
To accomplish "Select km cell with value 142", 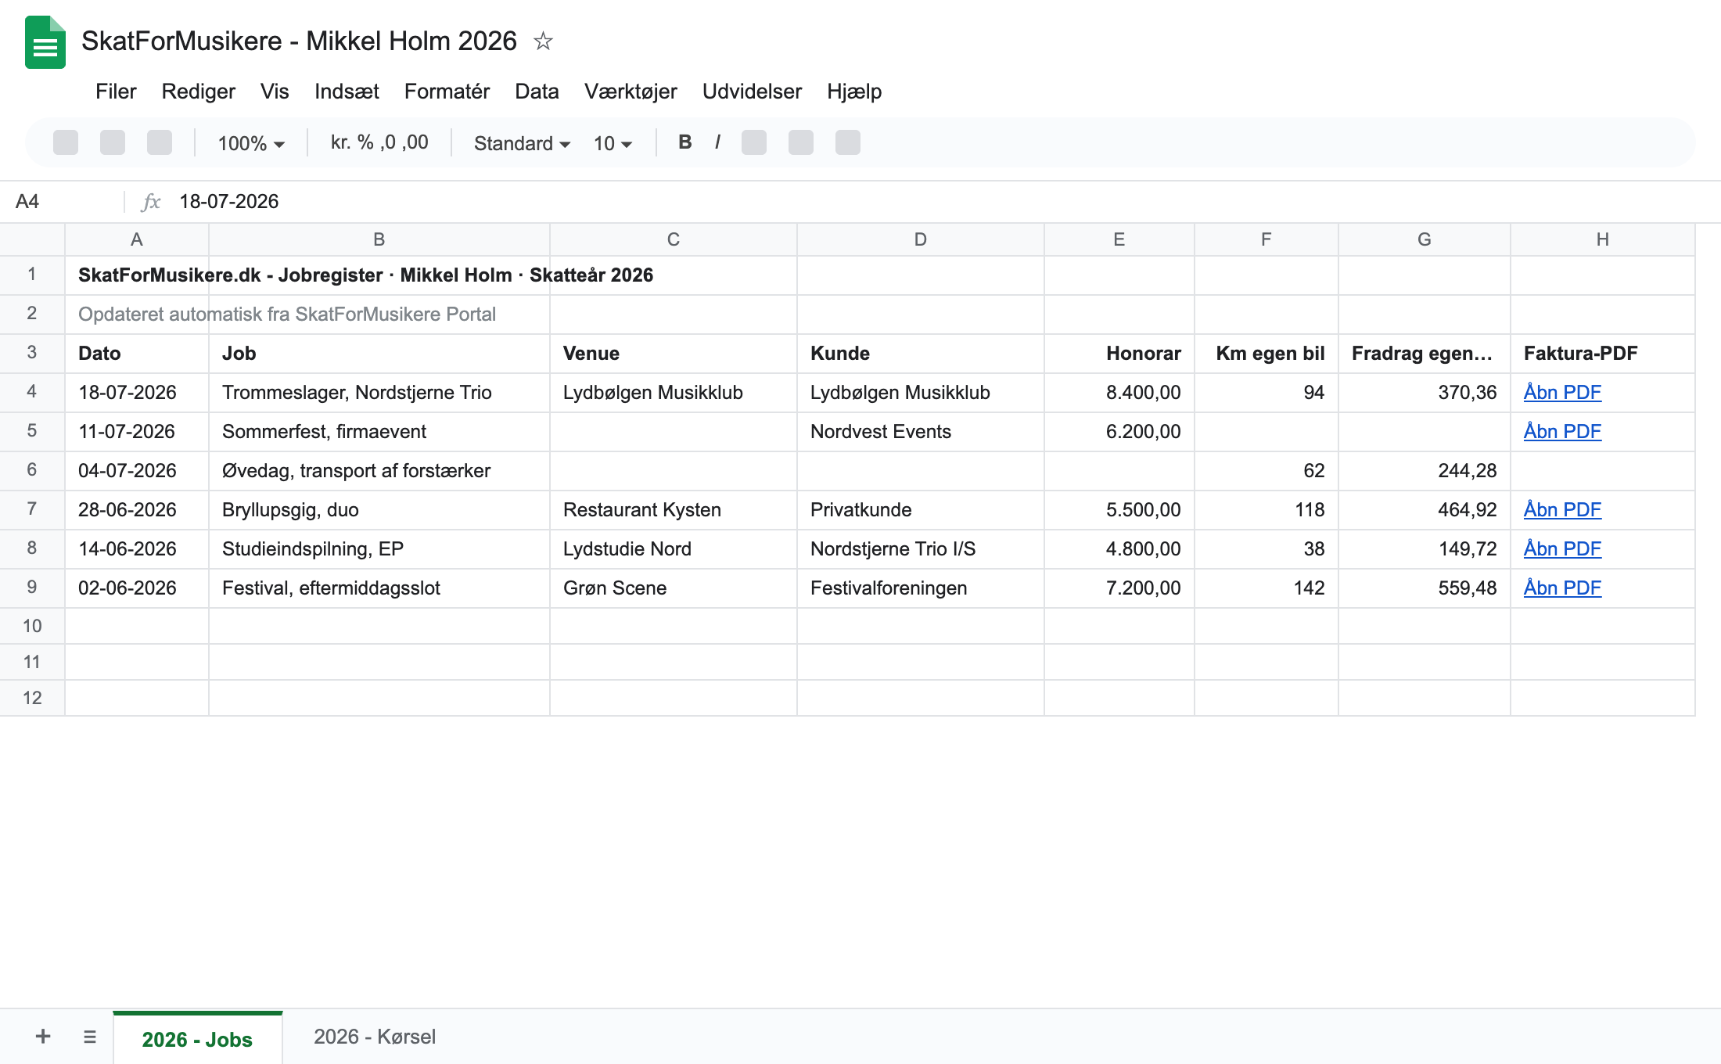I will 1266,588.
